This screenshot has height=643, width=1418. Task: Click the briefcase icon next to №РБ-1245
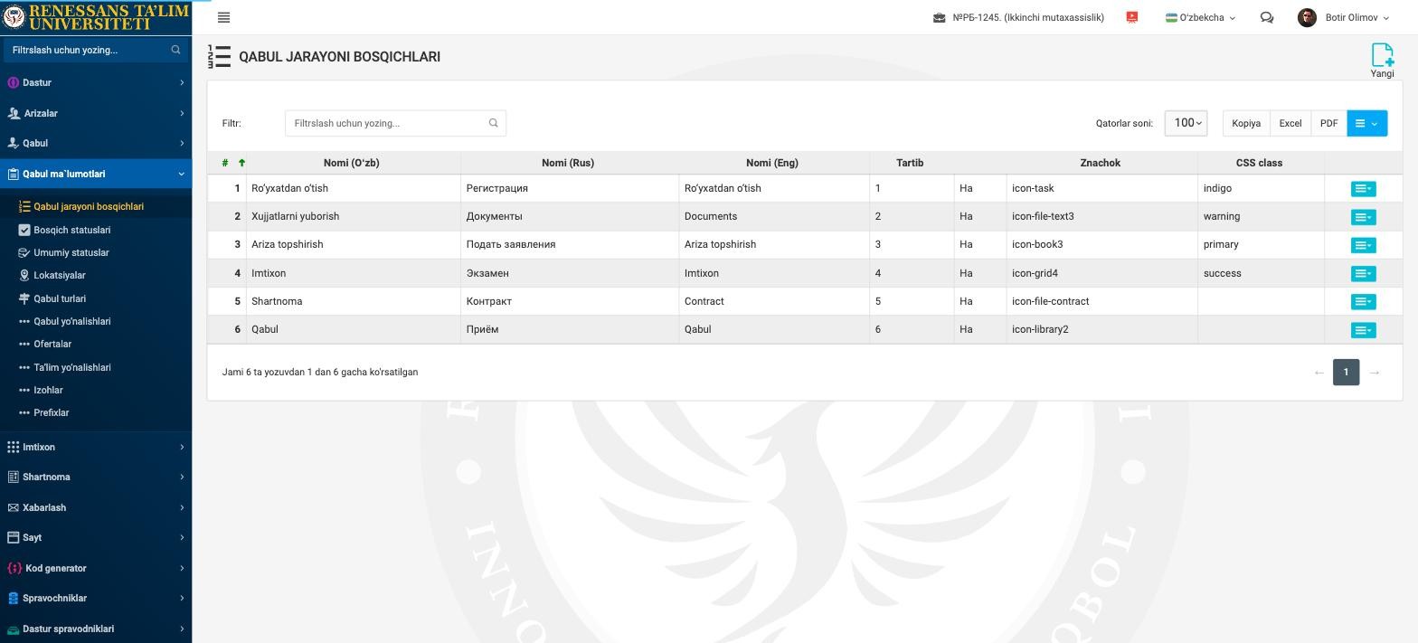pyautogui.click(x=940, y=17)
